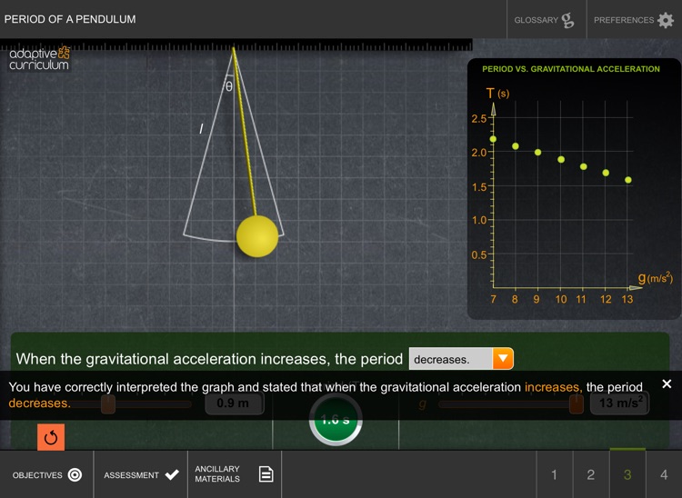Click the green 1.6 s period button
Screen dimensions: 682x498
tap(336, 420)
